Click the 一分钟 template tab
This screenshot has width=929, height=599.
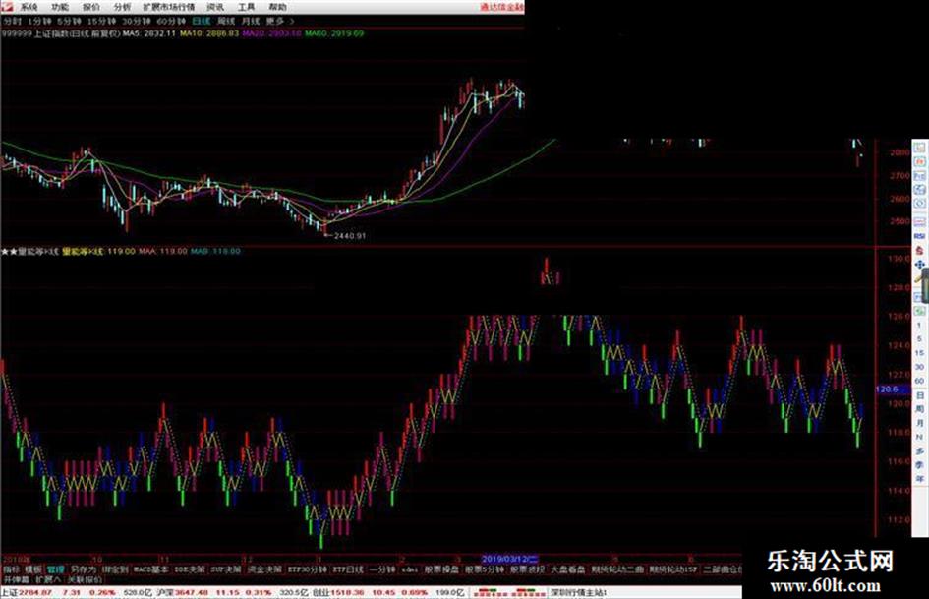(x=381, y=569)
